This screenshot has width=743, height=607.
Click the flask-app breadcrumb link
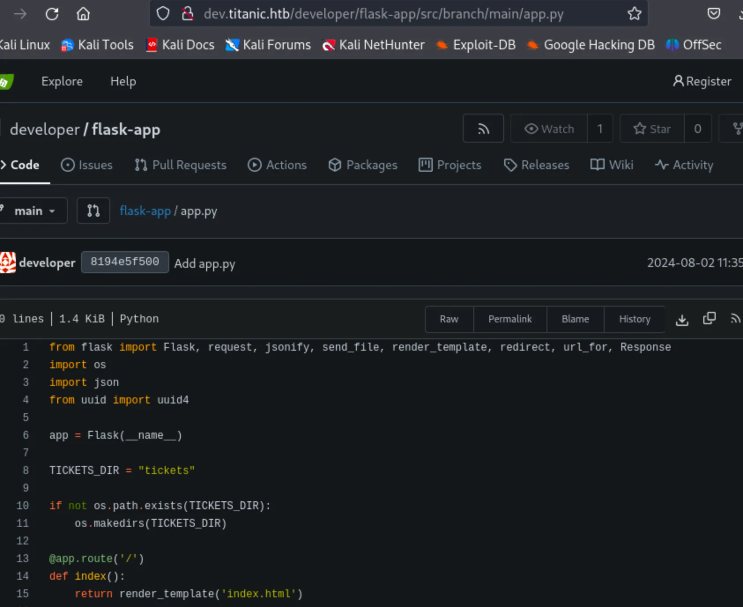pyautogui.click(x=145, y=211)
